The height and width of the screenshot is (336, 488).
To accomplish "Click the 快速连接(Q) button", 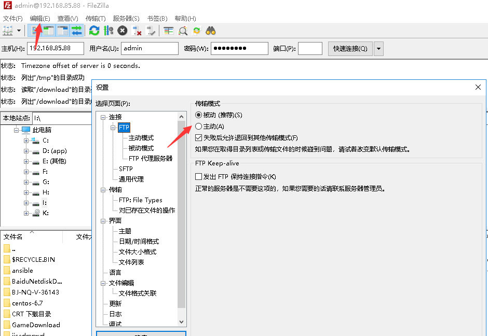I will point(350,49).
